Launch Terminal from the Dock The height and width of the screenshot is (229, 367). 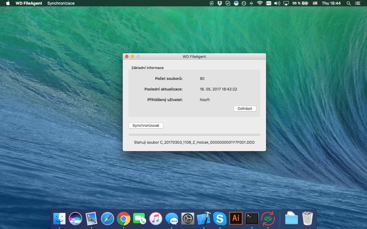tap(252, 218)
